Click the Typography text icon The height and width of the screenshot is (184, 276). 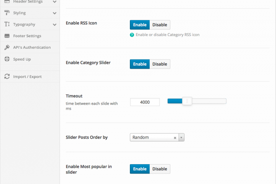(7, 24)
